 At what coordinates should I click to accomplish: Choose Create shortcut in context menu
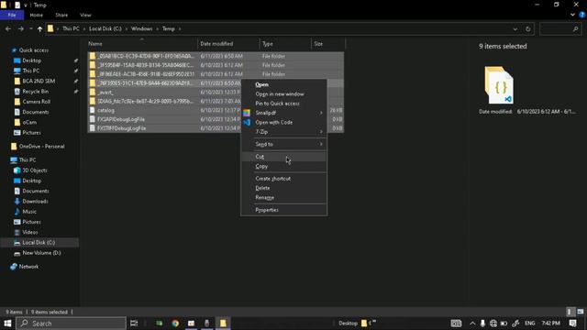[284, 179]
